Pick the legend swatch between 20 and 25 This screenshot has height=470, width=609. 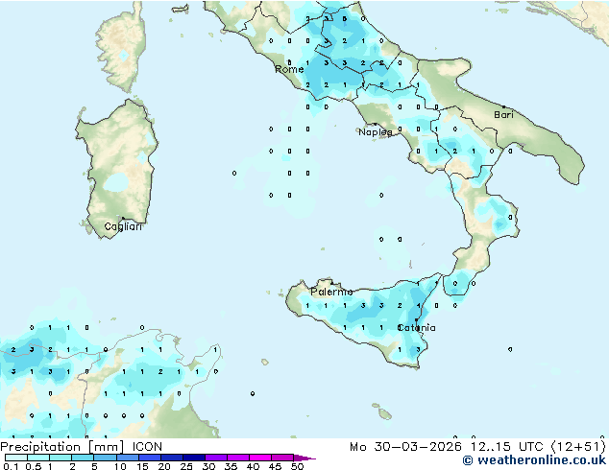[x=171, y=458]
